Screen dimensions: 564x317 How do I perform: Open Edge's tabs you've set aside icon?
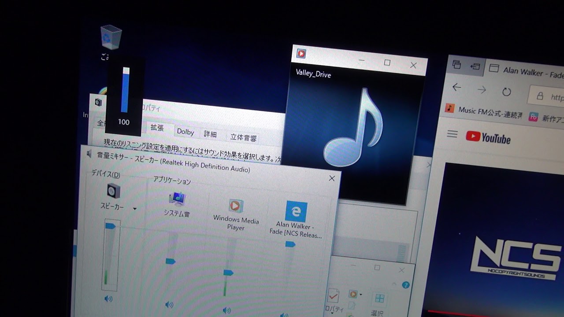457,65
